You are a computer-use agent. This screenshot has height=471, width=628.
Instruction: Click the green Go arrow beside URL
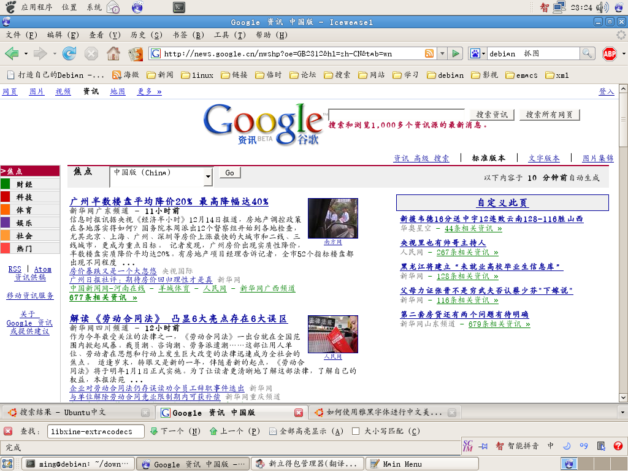tap(456, 53)
